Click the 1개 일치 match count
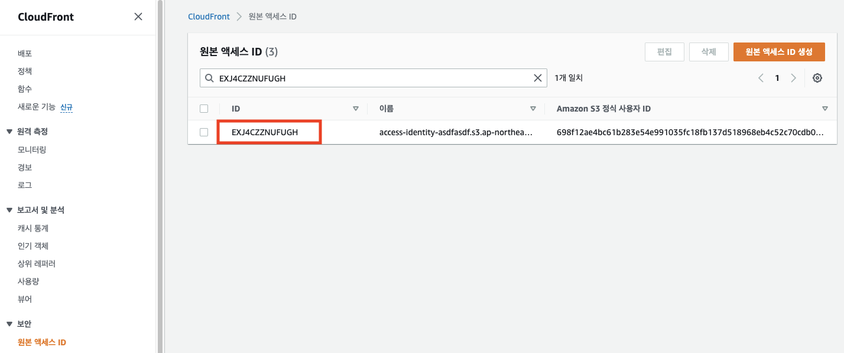The width and height of the screenshot is (844, 353). click(569, 78)
